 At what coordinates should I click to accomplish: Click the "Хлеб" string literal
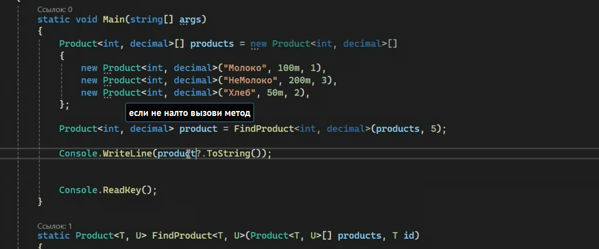(240, 93)
